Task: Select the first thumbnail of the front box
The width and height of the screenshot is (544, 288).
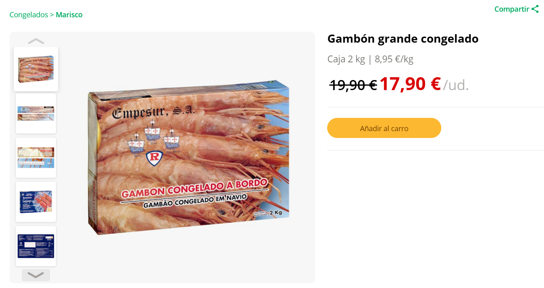Action: (x=36, y=69)
